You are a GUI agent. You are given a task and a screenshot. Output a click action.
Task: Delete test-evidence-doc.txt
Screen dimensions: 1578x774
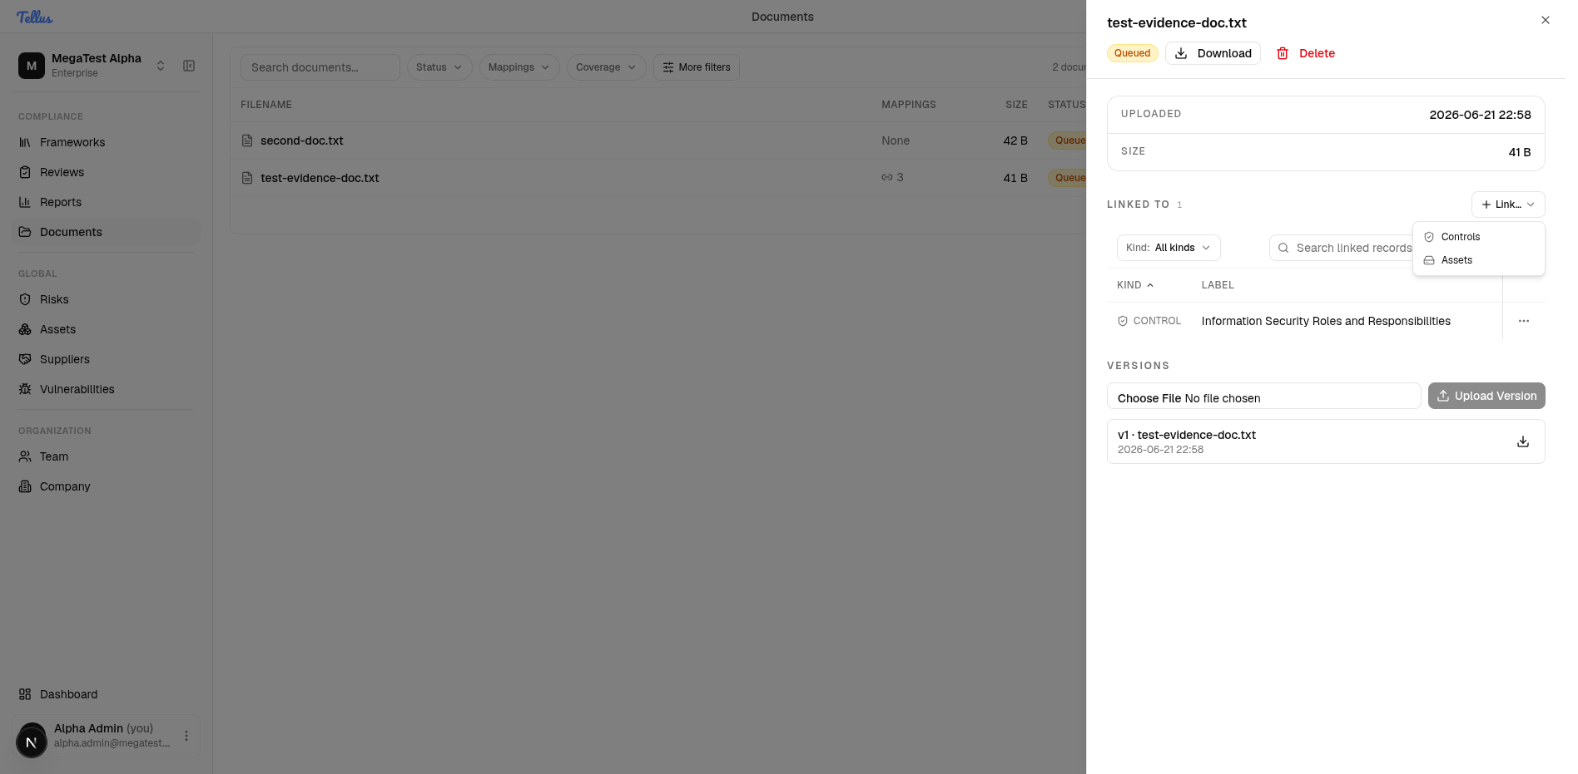click(x=1306, y=53)
